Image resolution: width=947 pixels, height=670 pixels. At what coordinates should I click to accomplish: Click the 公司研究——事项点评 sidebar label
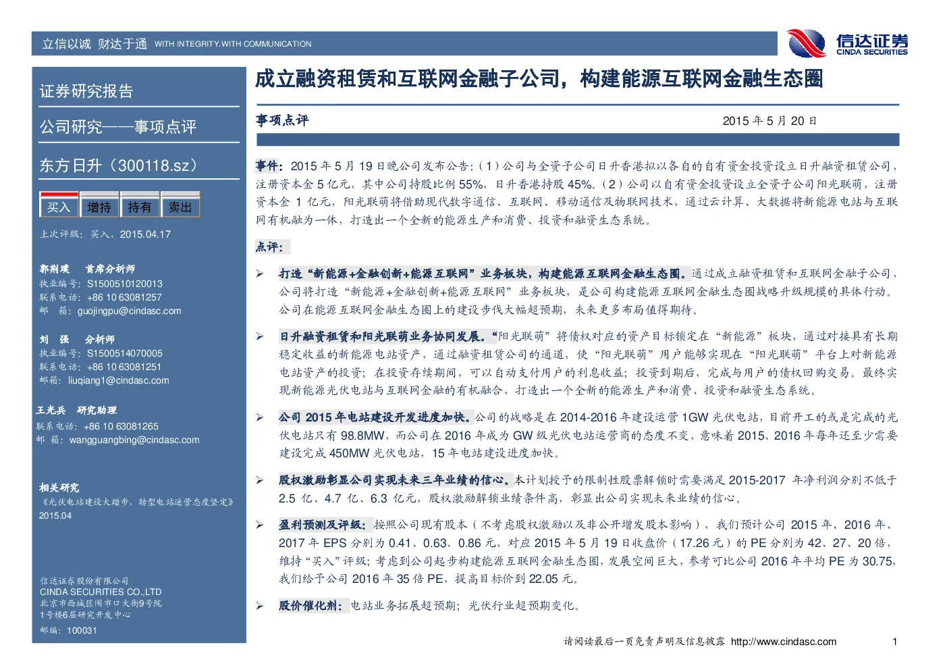(118, 127)
